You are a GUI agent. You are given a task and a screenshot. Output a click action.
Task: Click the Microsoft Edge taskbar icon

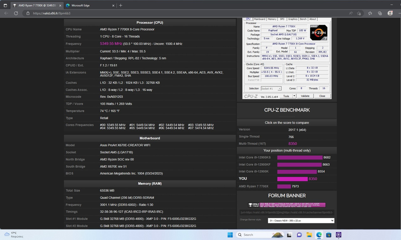pos(319,235)
